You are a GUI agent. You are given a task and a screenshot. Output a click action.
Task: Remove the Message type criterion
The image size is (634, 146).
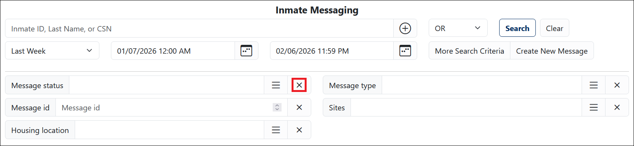pos(617,85)
